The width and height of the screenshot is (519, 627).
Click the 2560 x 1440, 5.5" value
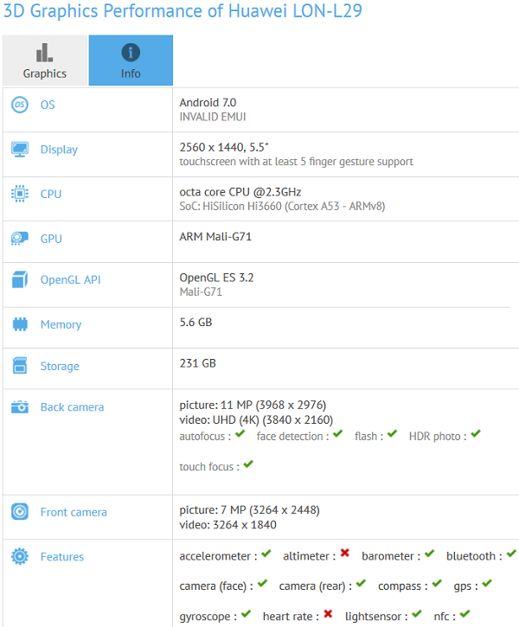click(224, 148)
